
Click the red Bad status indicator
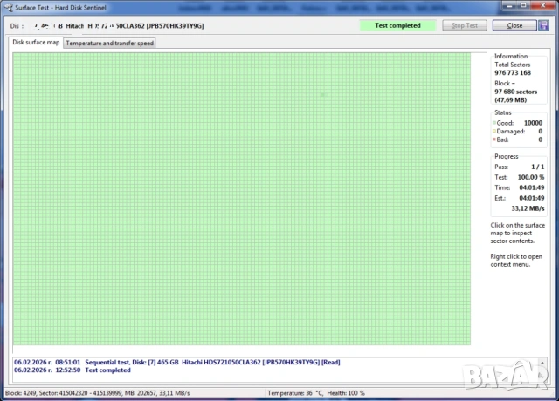[494, 139]
